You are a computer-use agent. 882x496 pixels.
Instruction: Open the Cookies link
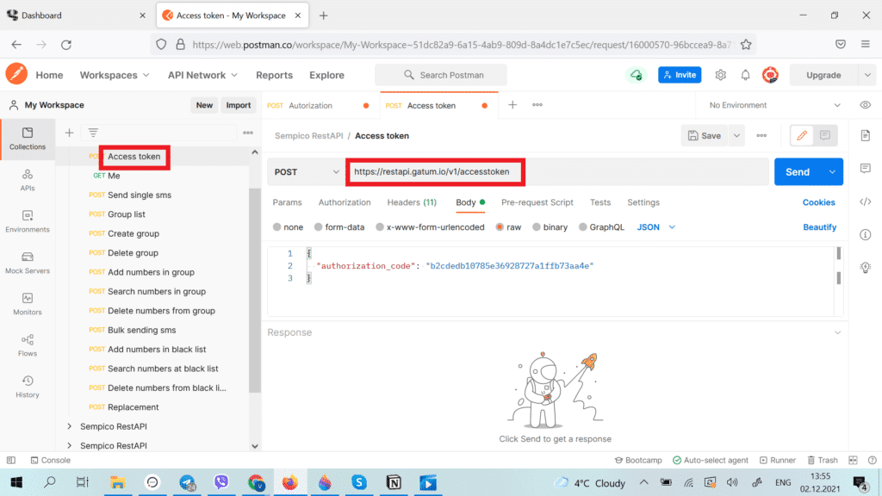pos(818,202)
